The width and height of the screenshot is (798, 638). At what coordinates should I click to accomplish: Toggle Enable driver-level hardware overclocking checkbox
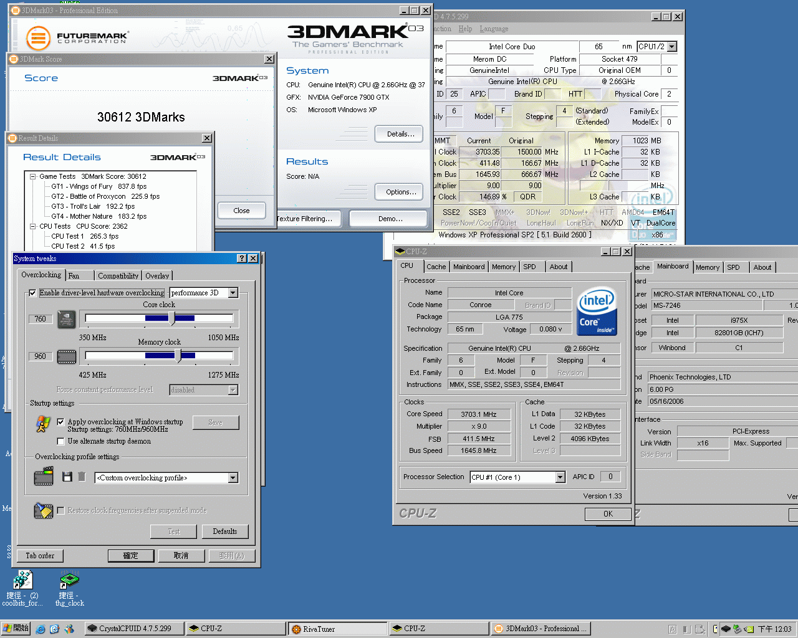click(x=33, y=293)
